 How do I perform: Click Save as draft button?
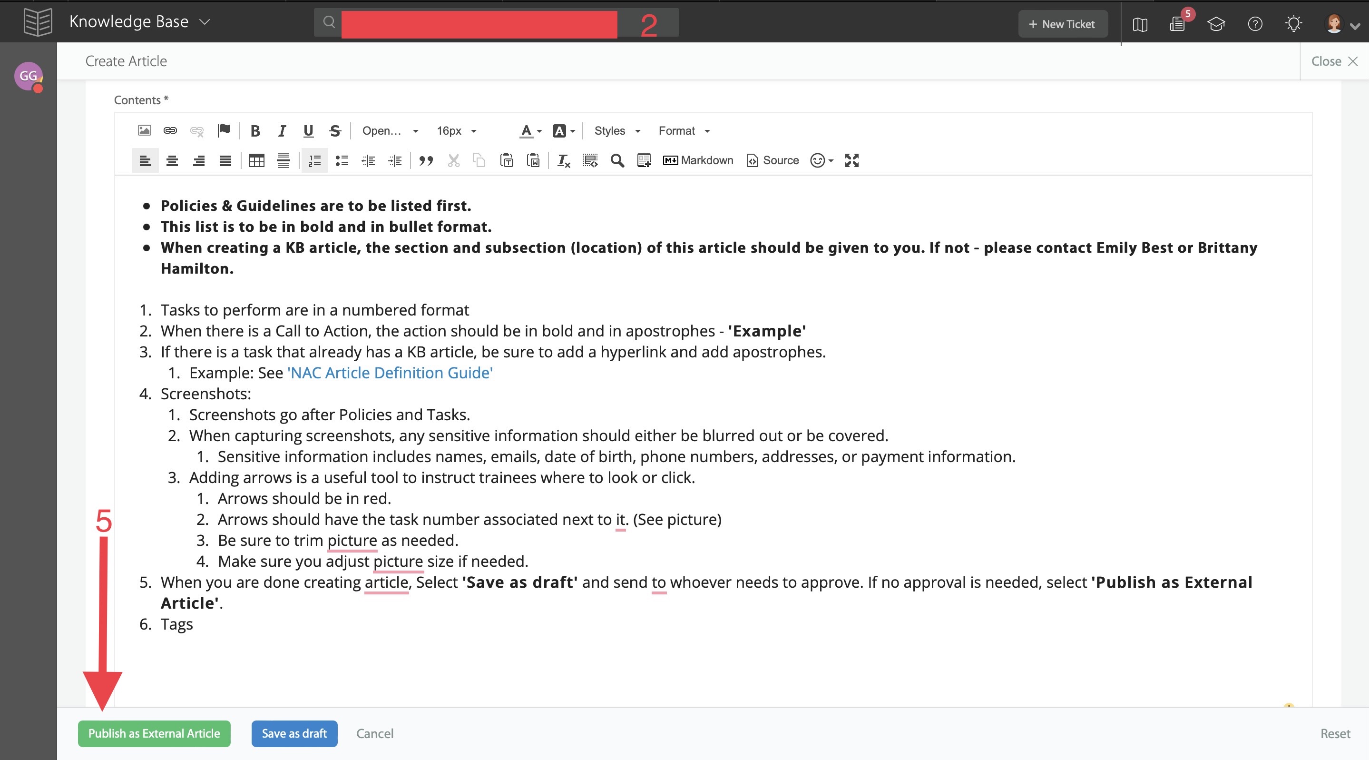tap(294, 733)
